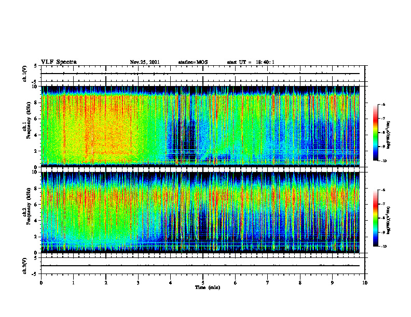Click the "-5" tick on ch.3(V) axis
This screenshot has width=411, height=317.
[x=35, y=274]
